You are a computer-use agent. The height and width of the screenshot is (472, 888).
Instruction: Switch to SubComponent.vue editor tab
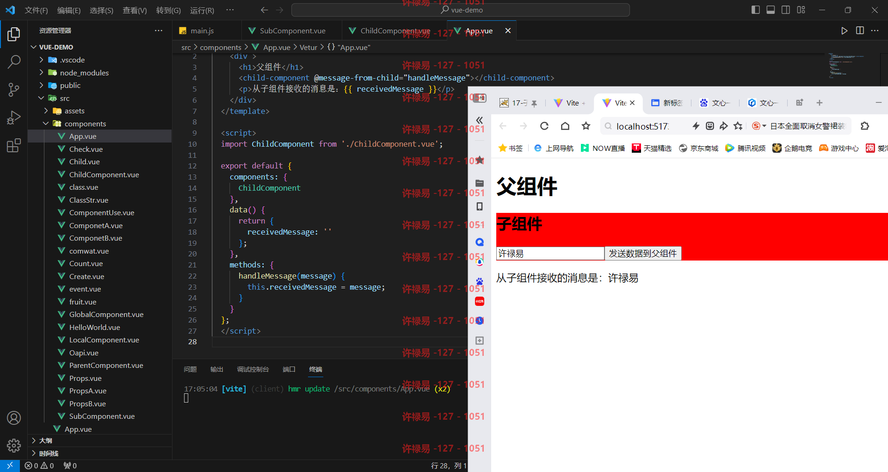point(292,31)
